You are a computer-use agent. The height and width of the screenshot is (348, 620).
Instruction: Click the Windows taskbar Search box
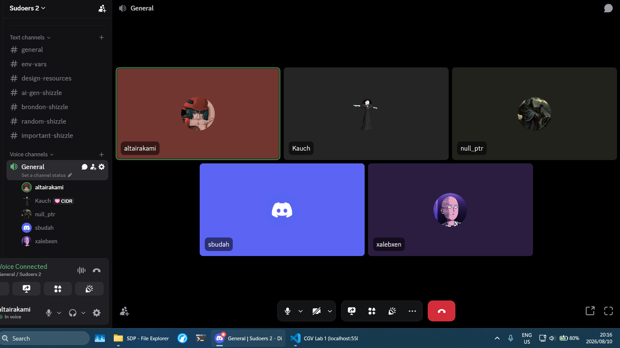45,338
